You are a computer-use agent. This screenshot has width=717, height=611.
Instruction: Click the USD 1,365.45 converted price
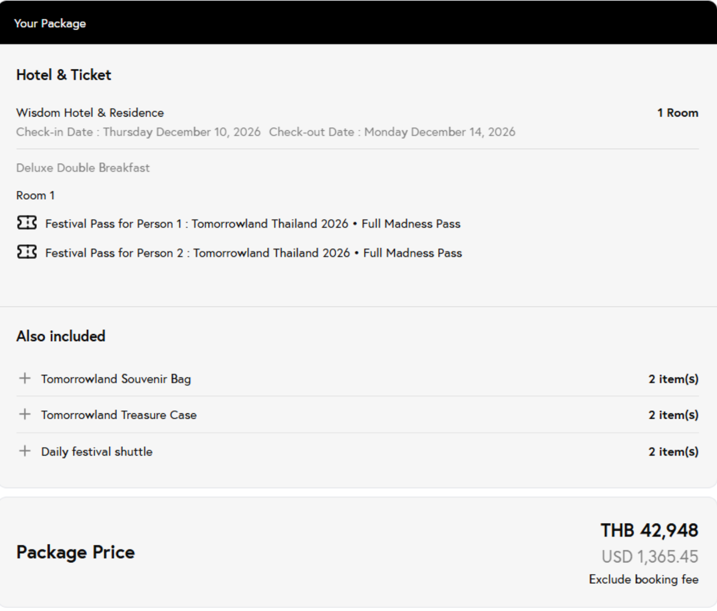coord(650,557)
